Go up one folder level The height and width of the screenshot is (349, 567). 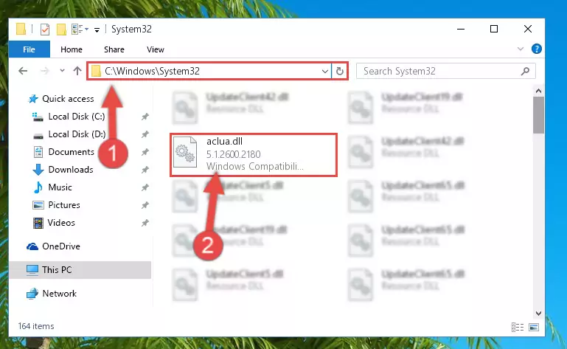pos(77,71)
